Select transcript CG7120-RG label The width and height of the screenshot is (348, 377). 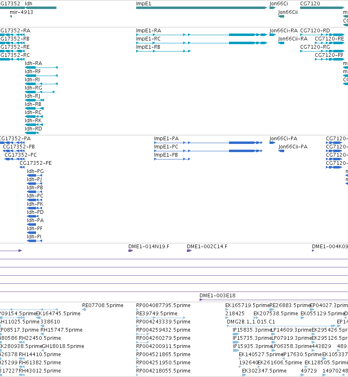[315, 47]
